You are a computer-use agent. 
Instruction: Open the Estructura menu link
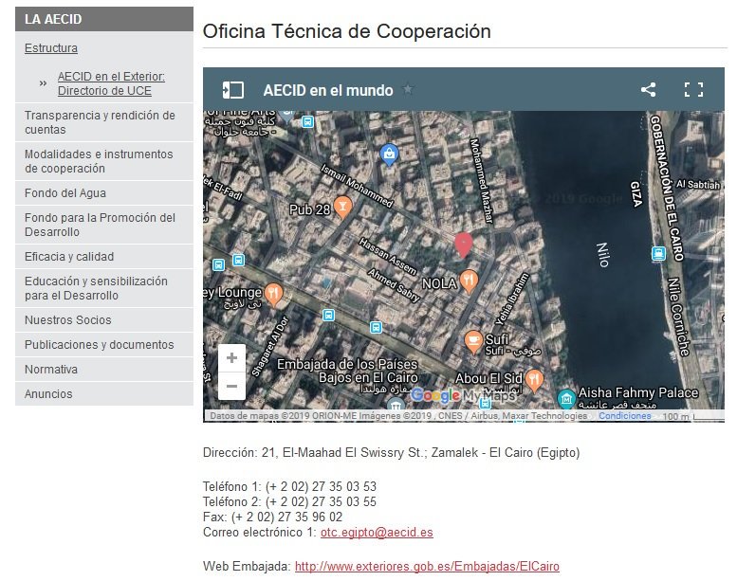[51, 48]
